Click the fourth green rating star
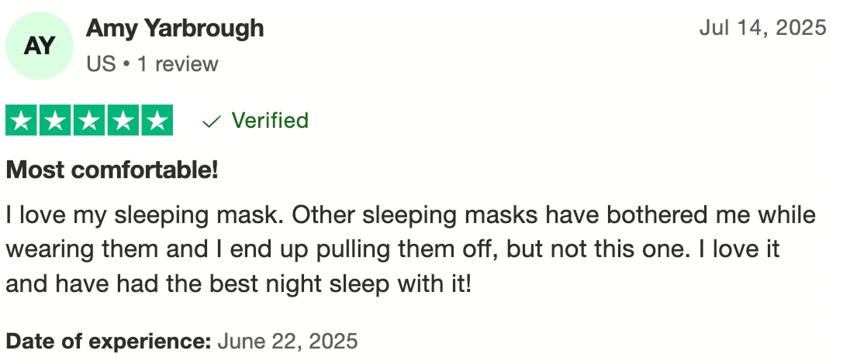Image resolution: width=850 pixels, height=364 pixels. tap(123, 121)
